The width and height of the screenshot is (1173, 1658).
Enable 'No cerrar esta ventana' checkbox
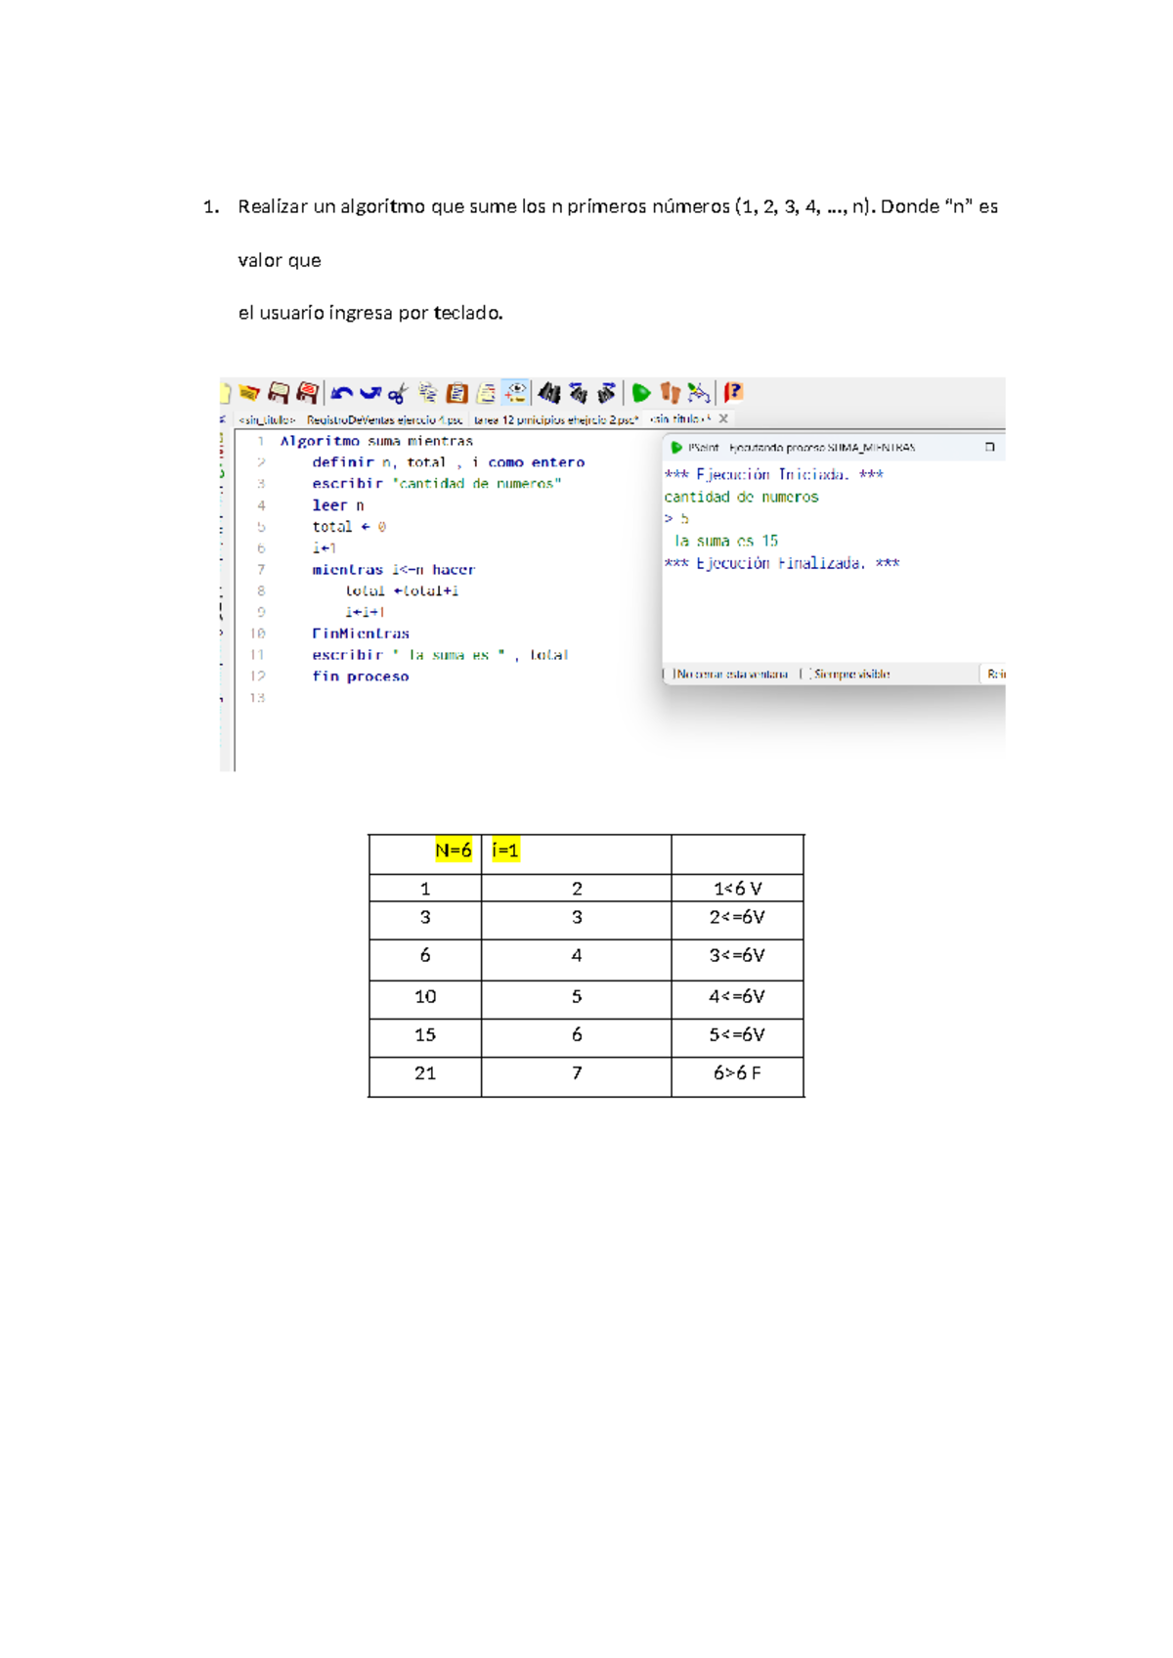click(x=673, y=674)
